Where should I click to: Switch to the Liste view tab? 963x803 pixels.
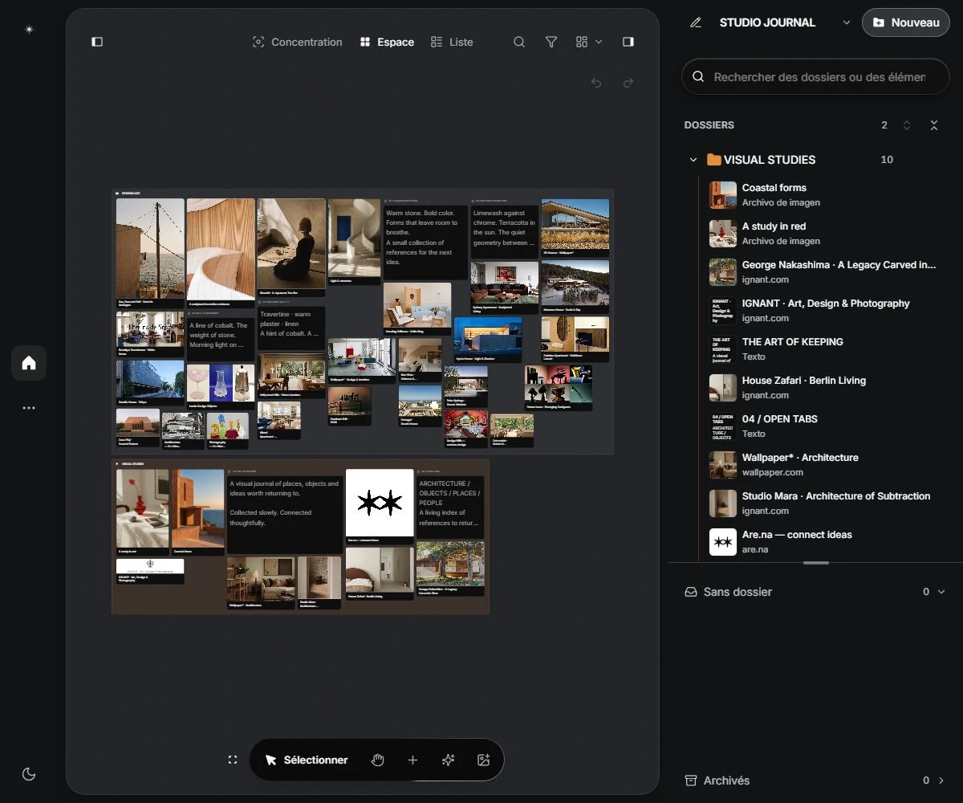452,42
